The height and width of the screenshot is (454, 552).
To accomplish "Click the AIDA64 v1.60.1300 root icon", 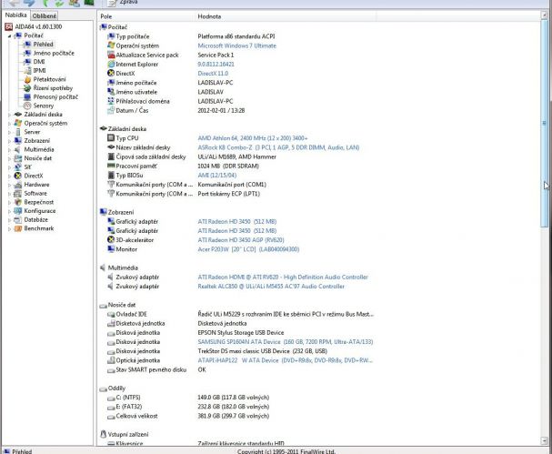I will point(8,26).
